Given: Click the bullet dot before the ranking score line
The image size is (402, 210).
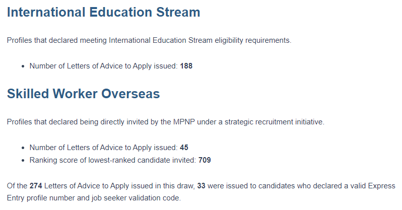Looking at the screenshot, I should [24, 161].
